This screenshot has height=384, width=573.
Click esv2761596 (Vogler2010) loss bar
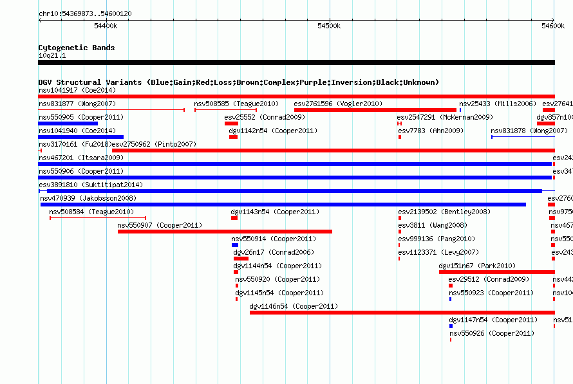pyautogui.click(x=375, y=110)
